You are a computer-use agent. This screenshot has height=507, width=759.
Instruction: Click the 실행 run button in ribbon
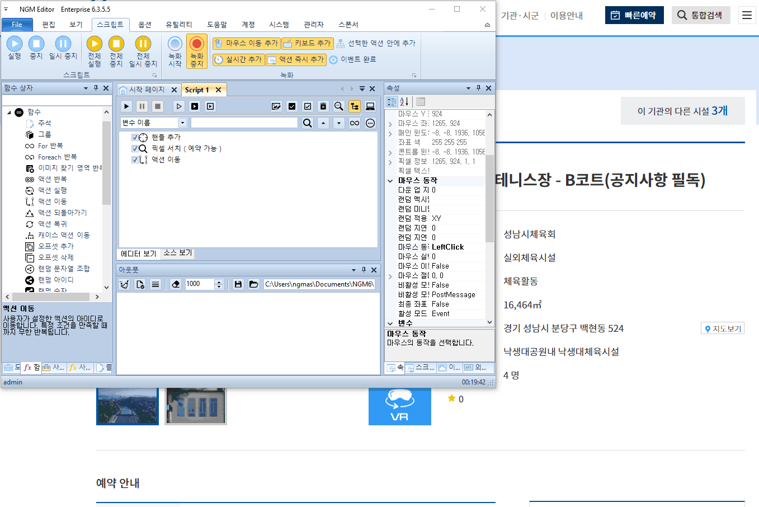(15, 48)
